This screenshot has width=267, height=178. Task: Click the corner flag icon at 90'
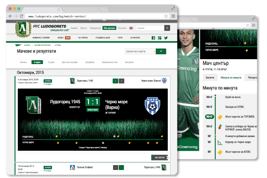click(220, 142)
